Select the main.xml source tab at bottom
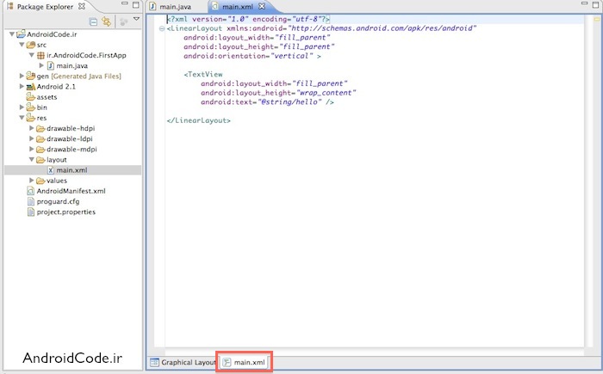The image size is (603, 374). pyautogui.click(x=244, y=363)
